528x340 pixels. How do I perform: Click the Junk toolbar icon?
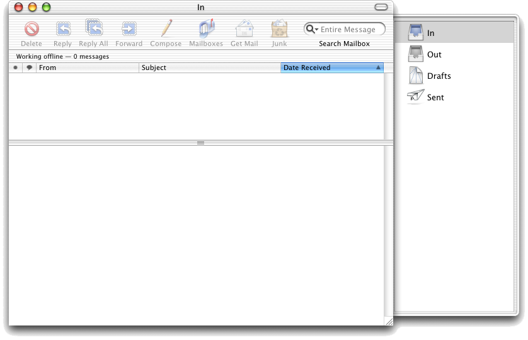click(280, 28)
